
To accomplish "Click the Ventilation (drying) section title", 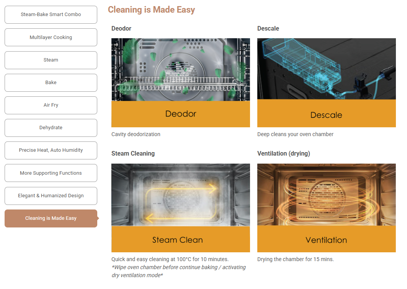I will click(283, 154).
